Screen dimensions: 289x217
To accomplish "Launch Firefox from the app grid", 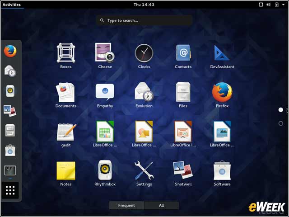I will (222, 95).
